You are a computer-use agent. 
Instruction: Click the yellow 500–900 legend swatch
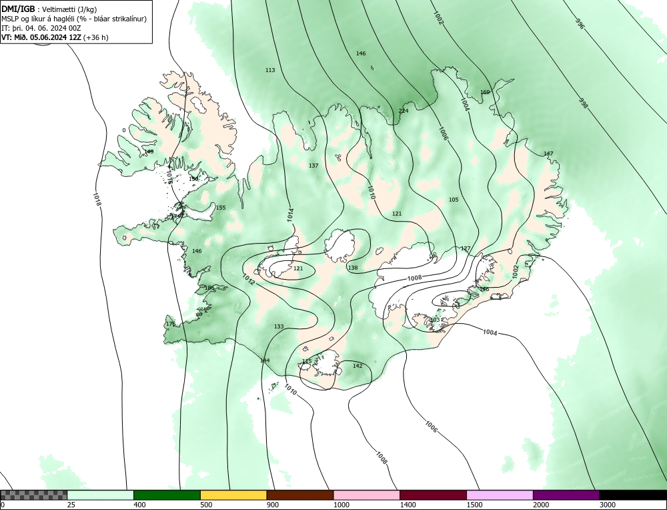(233, 495)
